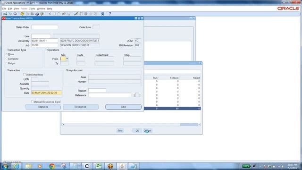This screenshot has width=302, height=170.
Task: Click the To Move column header
Action: 174,78
